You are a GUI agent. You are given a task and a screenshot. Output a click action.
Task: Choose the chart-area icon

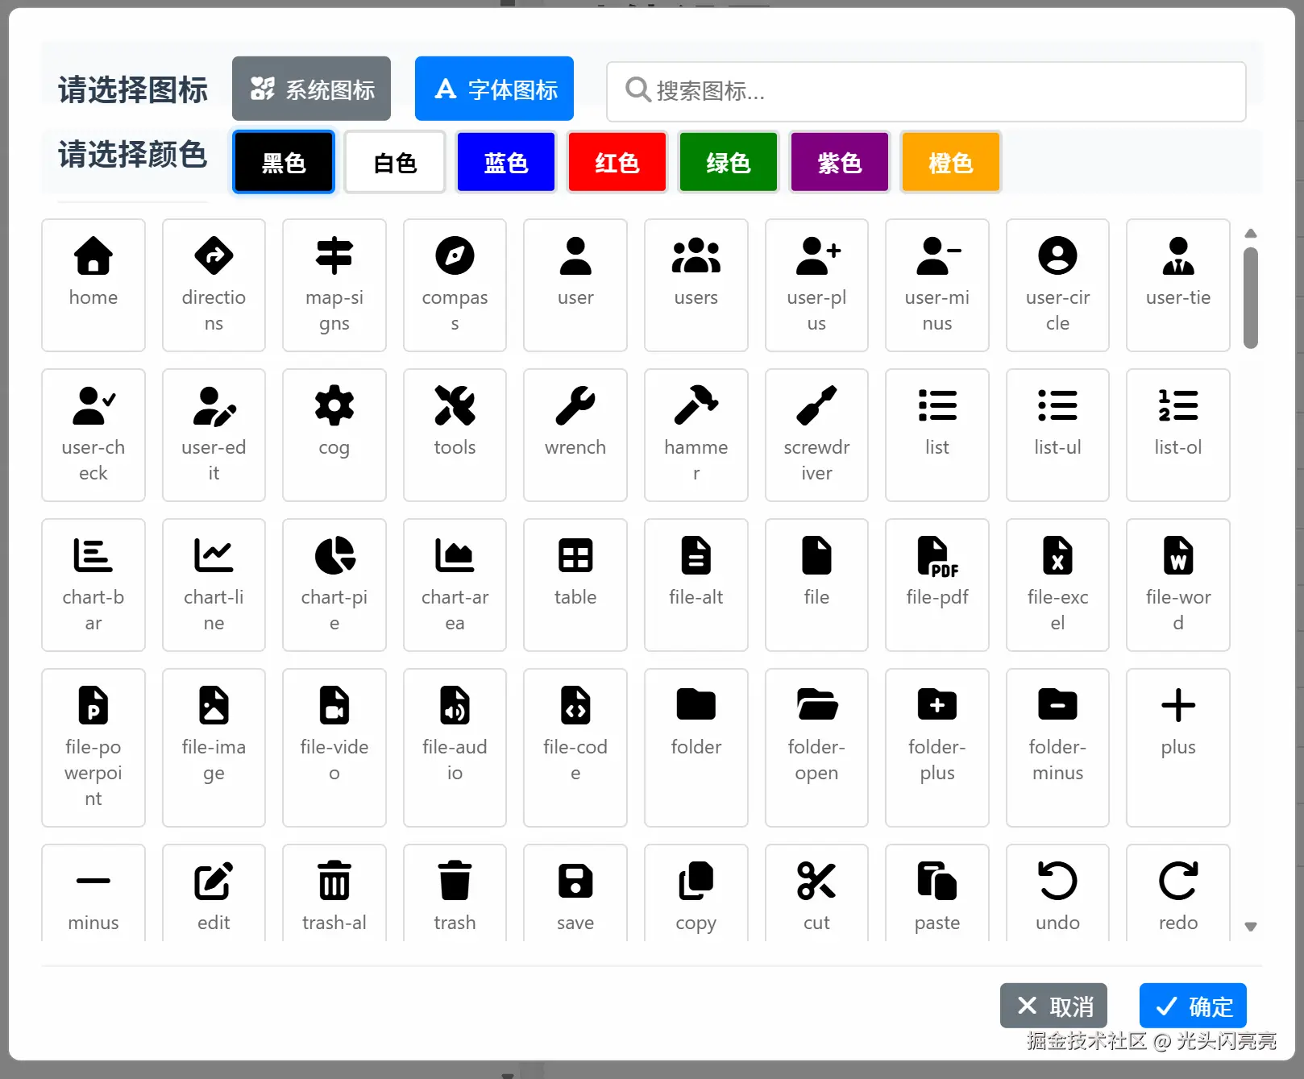pos(455,584)
